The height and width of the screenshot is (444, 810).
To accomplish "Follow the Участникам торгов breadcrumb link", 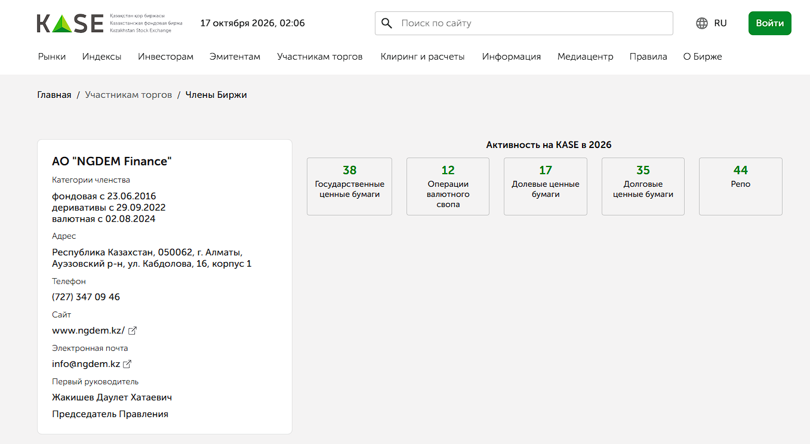I will 128,95.
